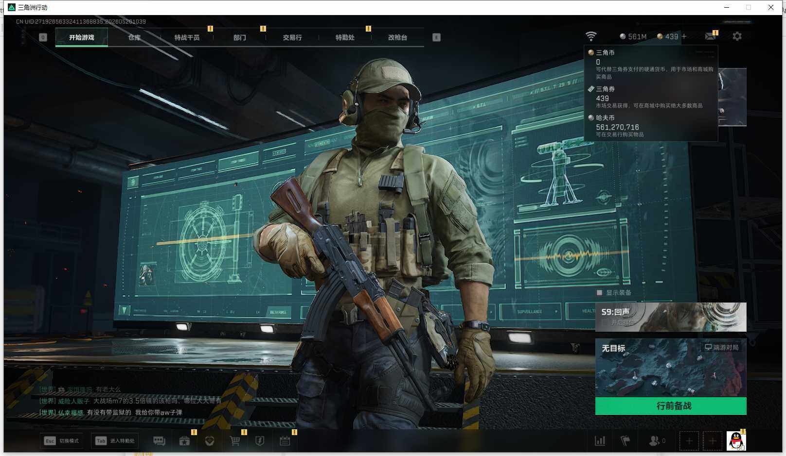This screenshot has width=786, height=456.
Task: Click the second empty teammate plus slot
Action: [x=713, y=441]
